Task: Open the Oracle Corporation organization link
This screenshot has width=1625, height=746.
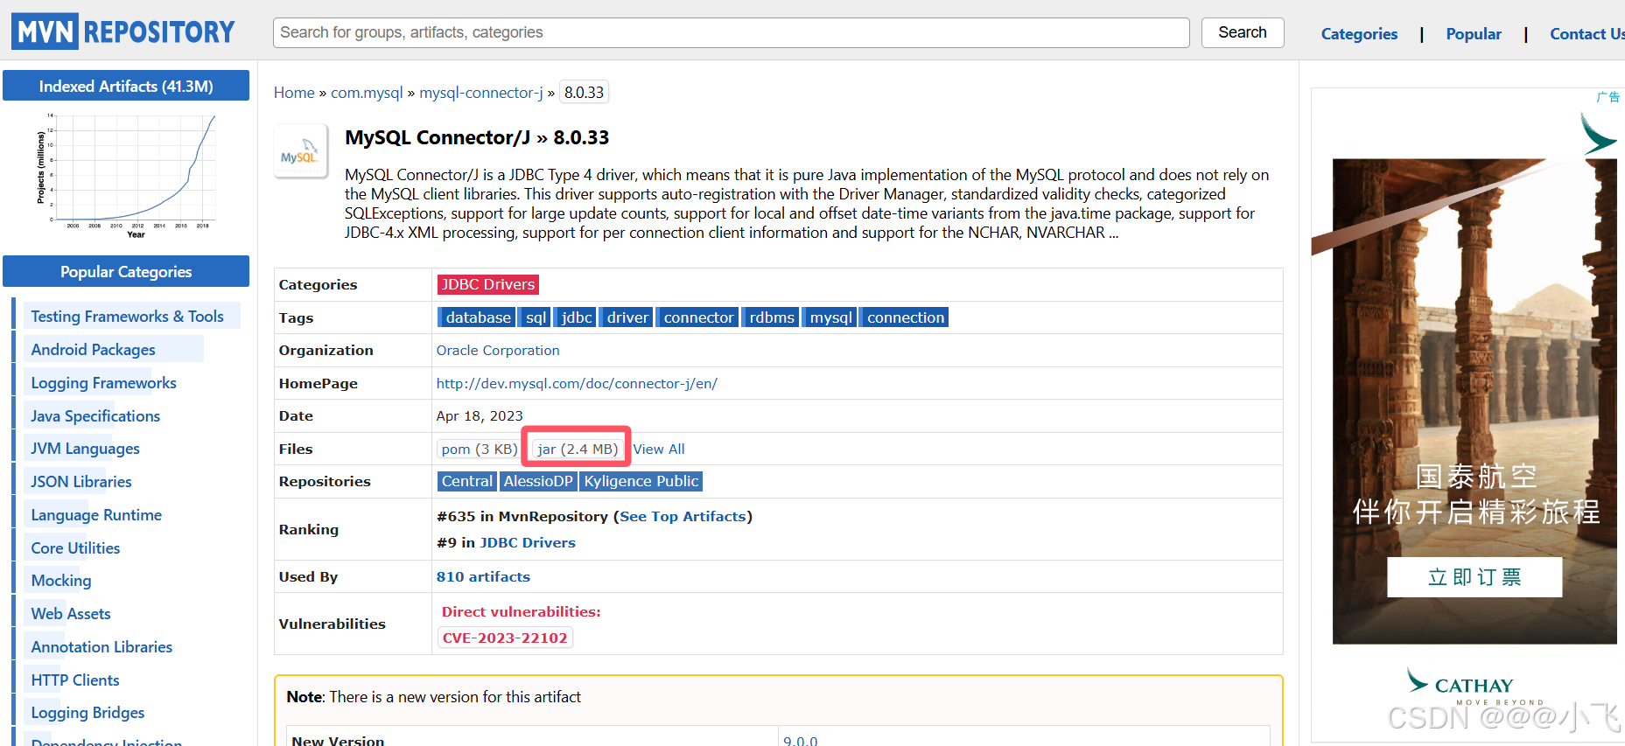Action: click(498, 350)
